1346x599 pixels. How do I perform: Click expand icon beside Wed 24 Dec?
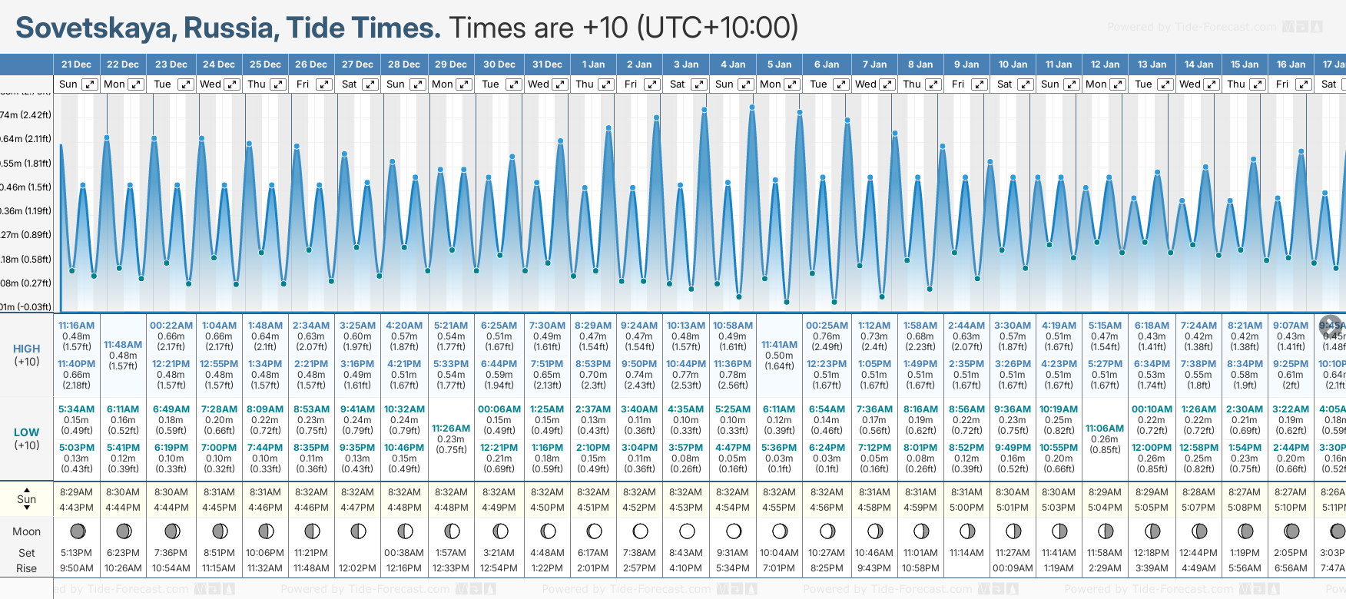pos(231,84)
